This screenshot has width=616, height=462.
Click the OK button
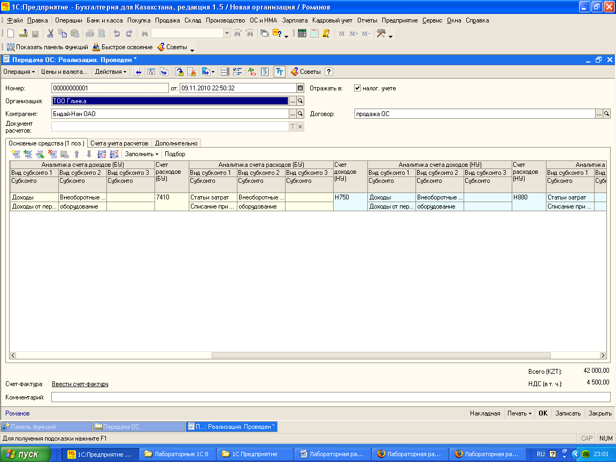click(x=543, y=413)
